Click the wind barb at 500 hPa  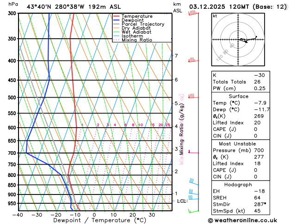(193, 96)
